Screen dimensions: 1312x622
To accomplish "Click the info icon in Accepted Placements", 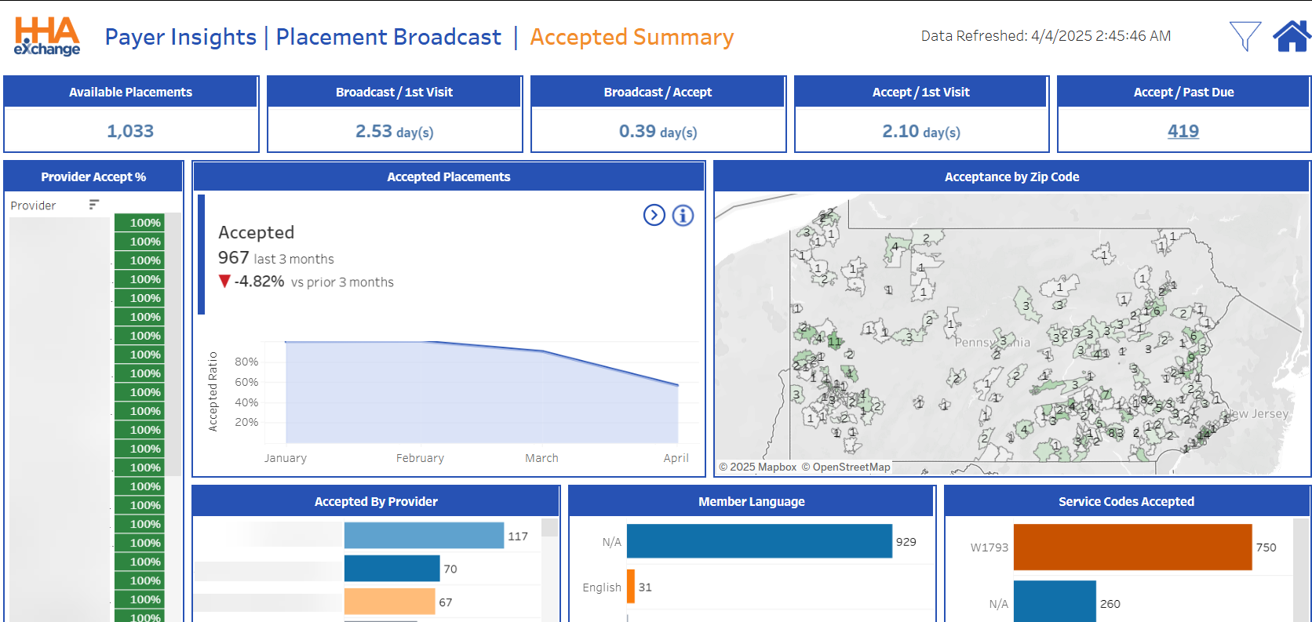I will [x=683, y=215].
